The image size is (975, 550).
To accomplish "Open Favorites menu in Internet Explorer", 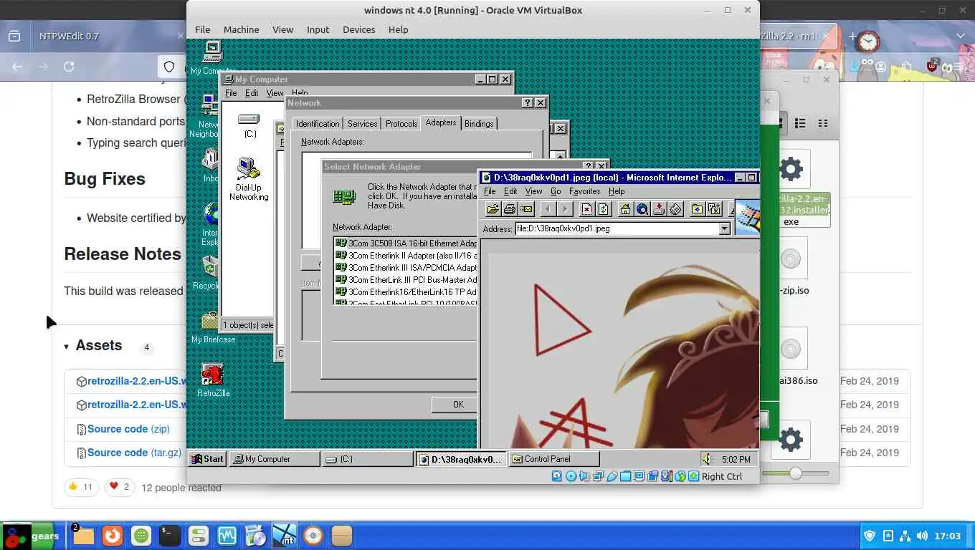I will click(584, 191).
